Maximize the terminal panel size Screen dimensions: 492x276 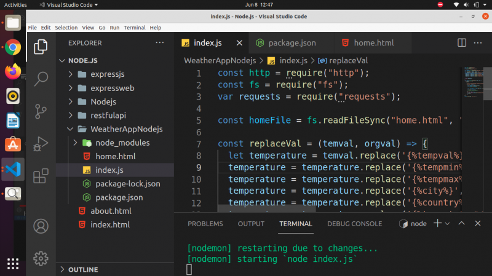[462, 223]
